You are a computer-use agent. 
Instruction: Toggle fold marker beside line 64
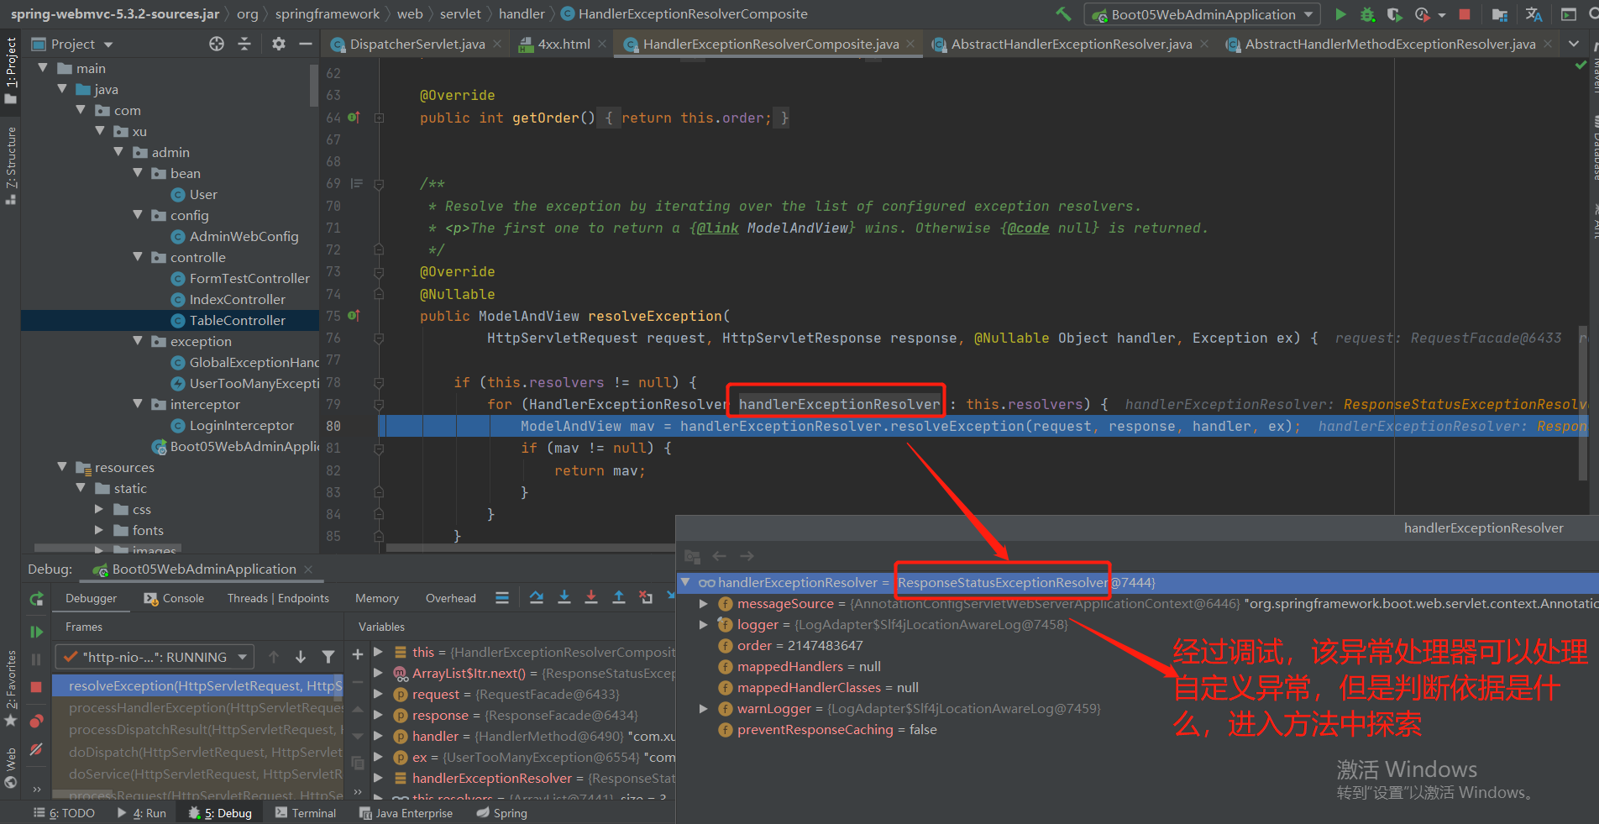click(379, 118)
